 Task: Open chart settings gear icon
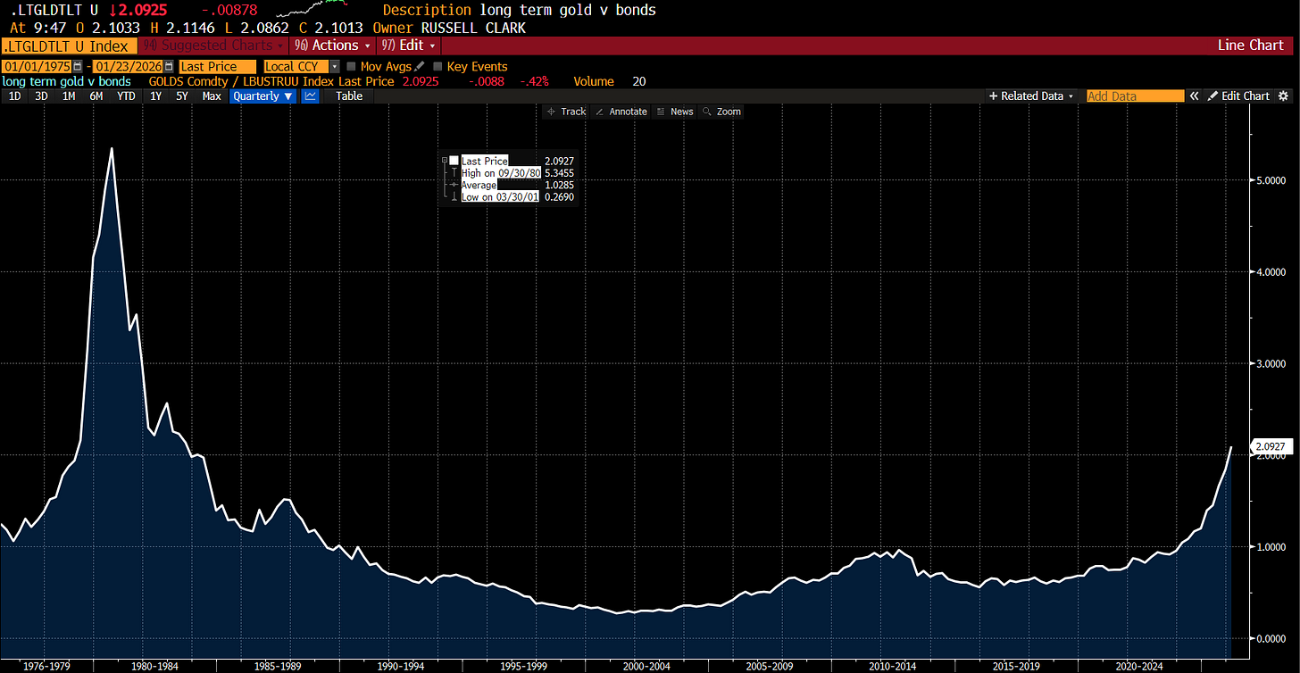pos(1284,96)
